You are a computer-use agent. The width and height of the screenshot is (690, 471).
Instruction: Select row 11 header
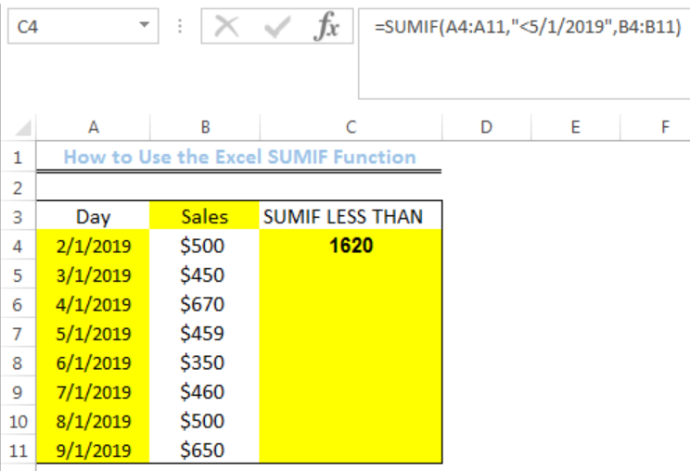click(x=18, y=451)
